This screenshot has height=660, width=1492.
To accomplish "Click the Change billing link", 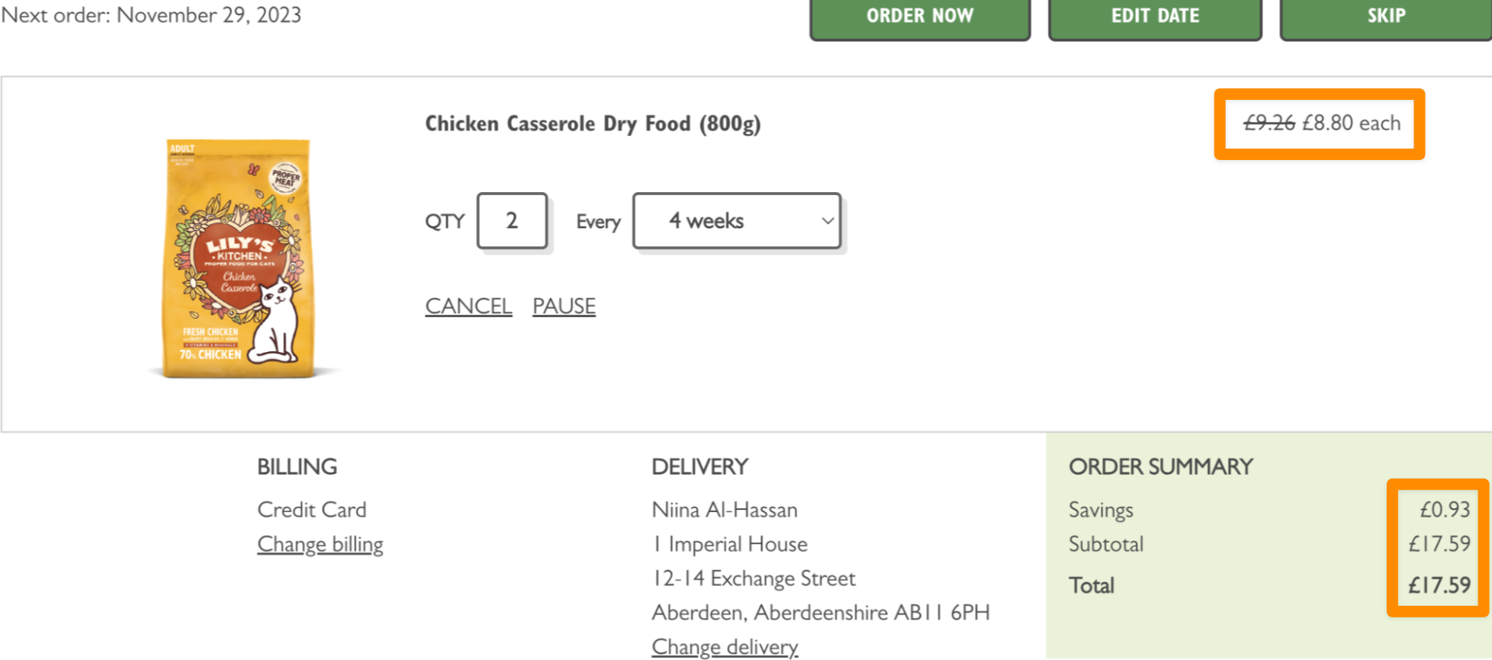I will [x=320, y=544].
